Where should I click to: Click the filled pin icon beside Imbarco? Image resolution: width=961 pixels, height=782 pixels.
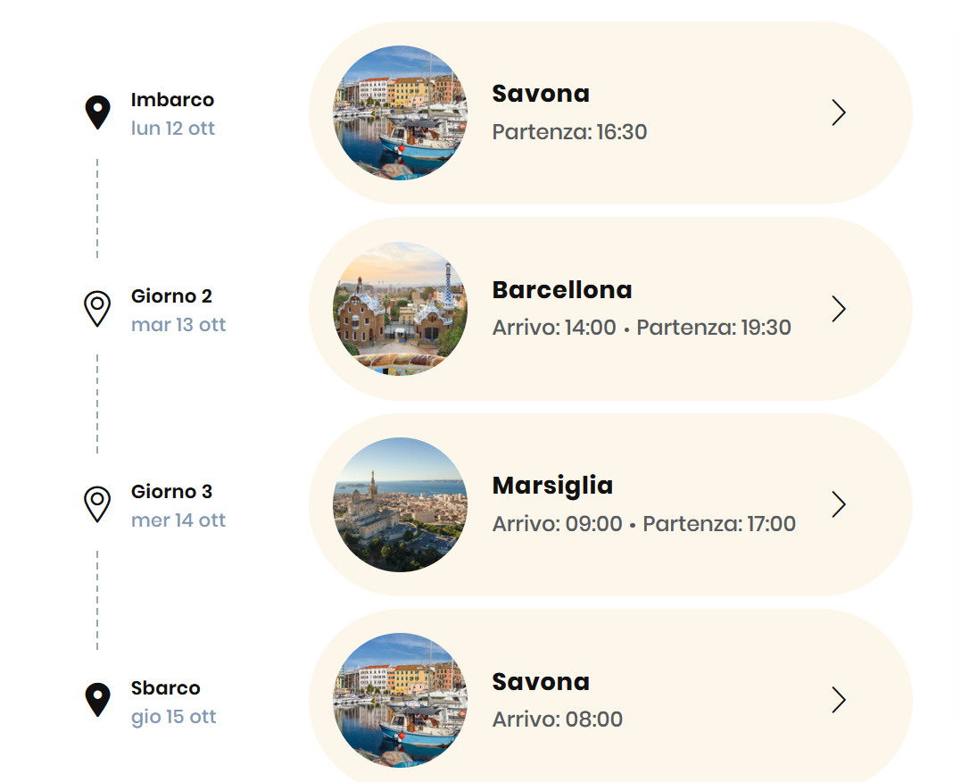tap(97, 112)
